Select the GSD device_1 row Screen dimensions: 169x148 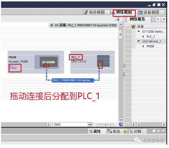pyautogui.click(x=146, y=41)
